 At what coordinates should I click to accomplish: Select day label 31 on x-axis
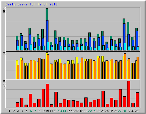pos(137,111)
